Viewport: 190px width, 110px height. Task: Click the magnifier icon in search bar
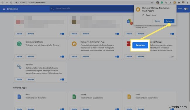click(52, 9)
